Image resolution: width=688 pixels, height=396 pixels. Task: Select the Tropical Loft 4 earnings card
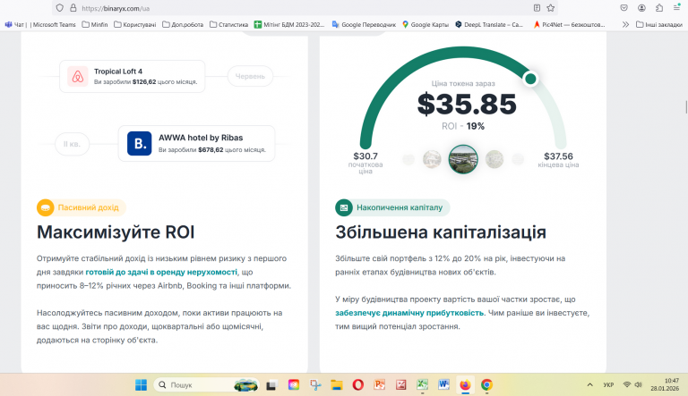tap(132, 76)
